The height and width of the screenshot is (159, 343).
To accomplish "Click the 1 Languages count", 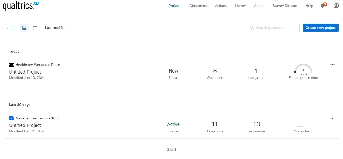I will tap(257, 71).
